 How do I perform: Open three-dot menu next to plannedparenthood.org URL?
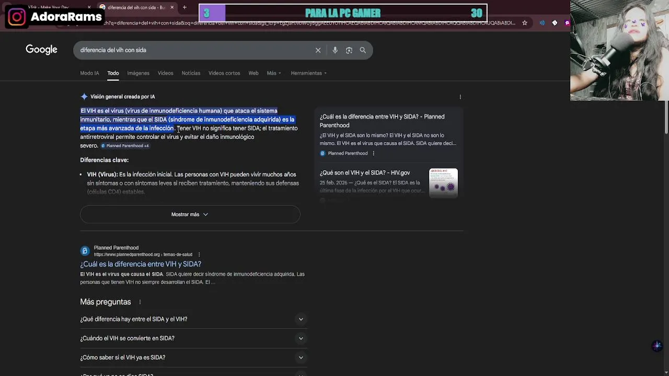click(x=199, y=254)
